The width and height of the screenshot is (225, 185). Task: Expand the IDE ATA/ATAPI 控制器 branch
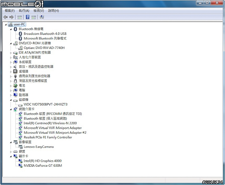(x=11, y=53)
